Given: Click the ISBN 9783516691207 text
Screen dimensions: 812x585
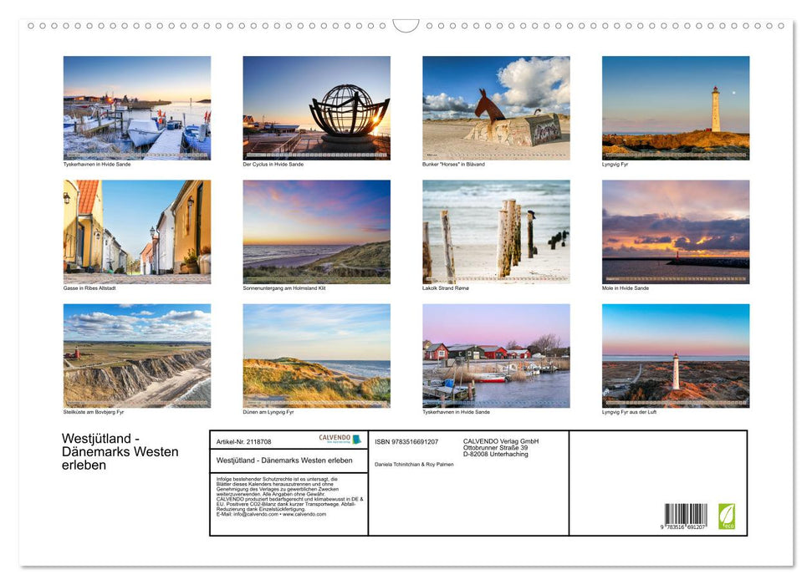Looking at the screenshot, I should [x=406, y=441].
